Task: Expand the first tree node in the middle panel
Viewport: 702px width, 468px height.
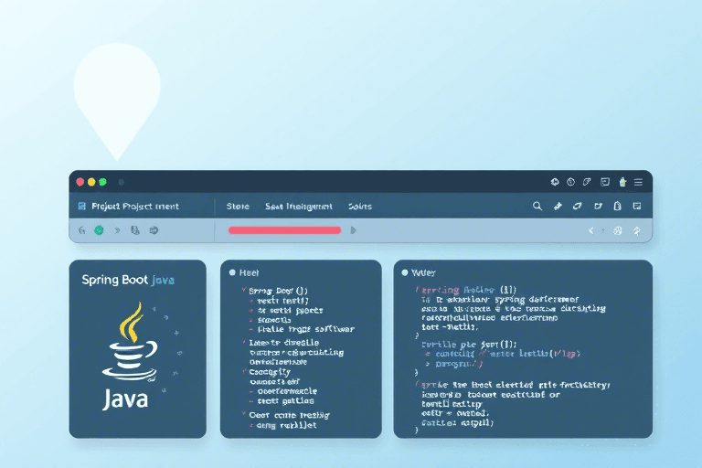Action: 242,290
